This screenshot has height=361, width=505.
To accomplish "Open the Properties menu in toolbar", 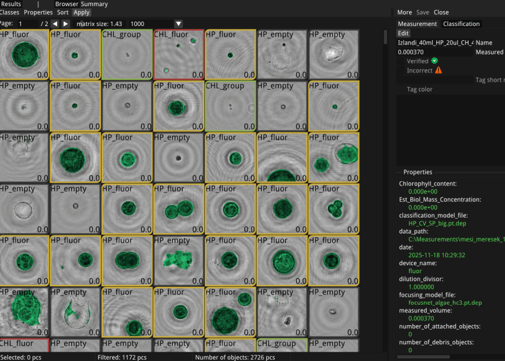I will [x=38, y=12].
